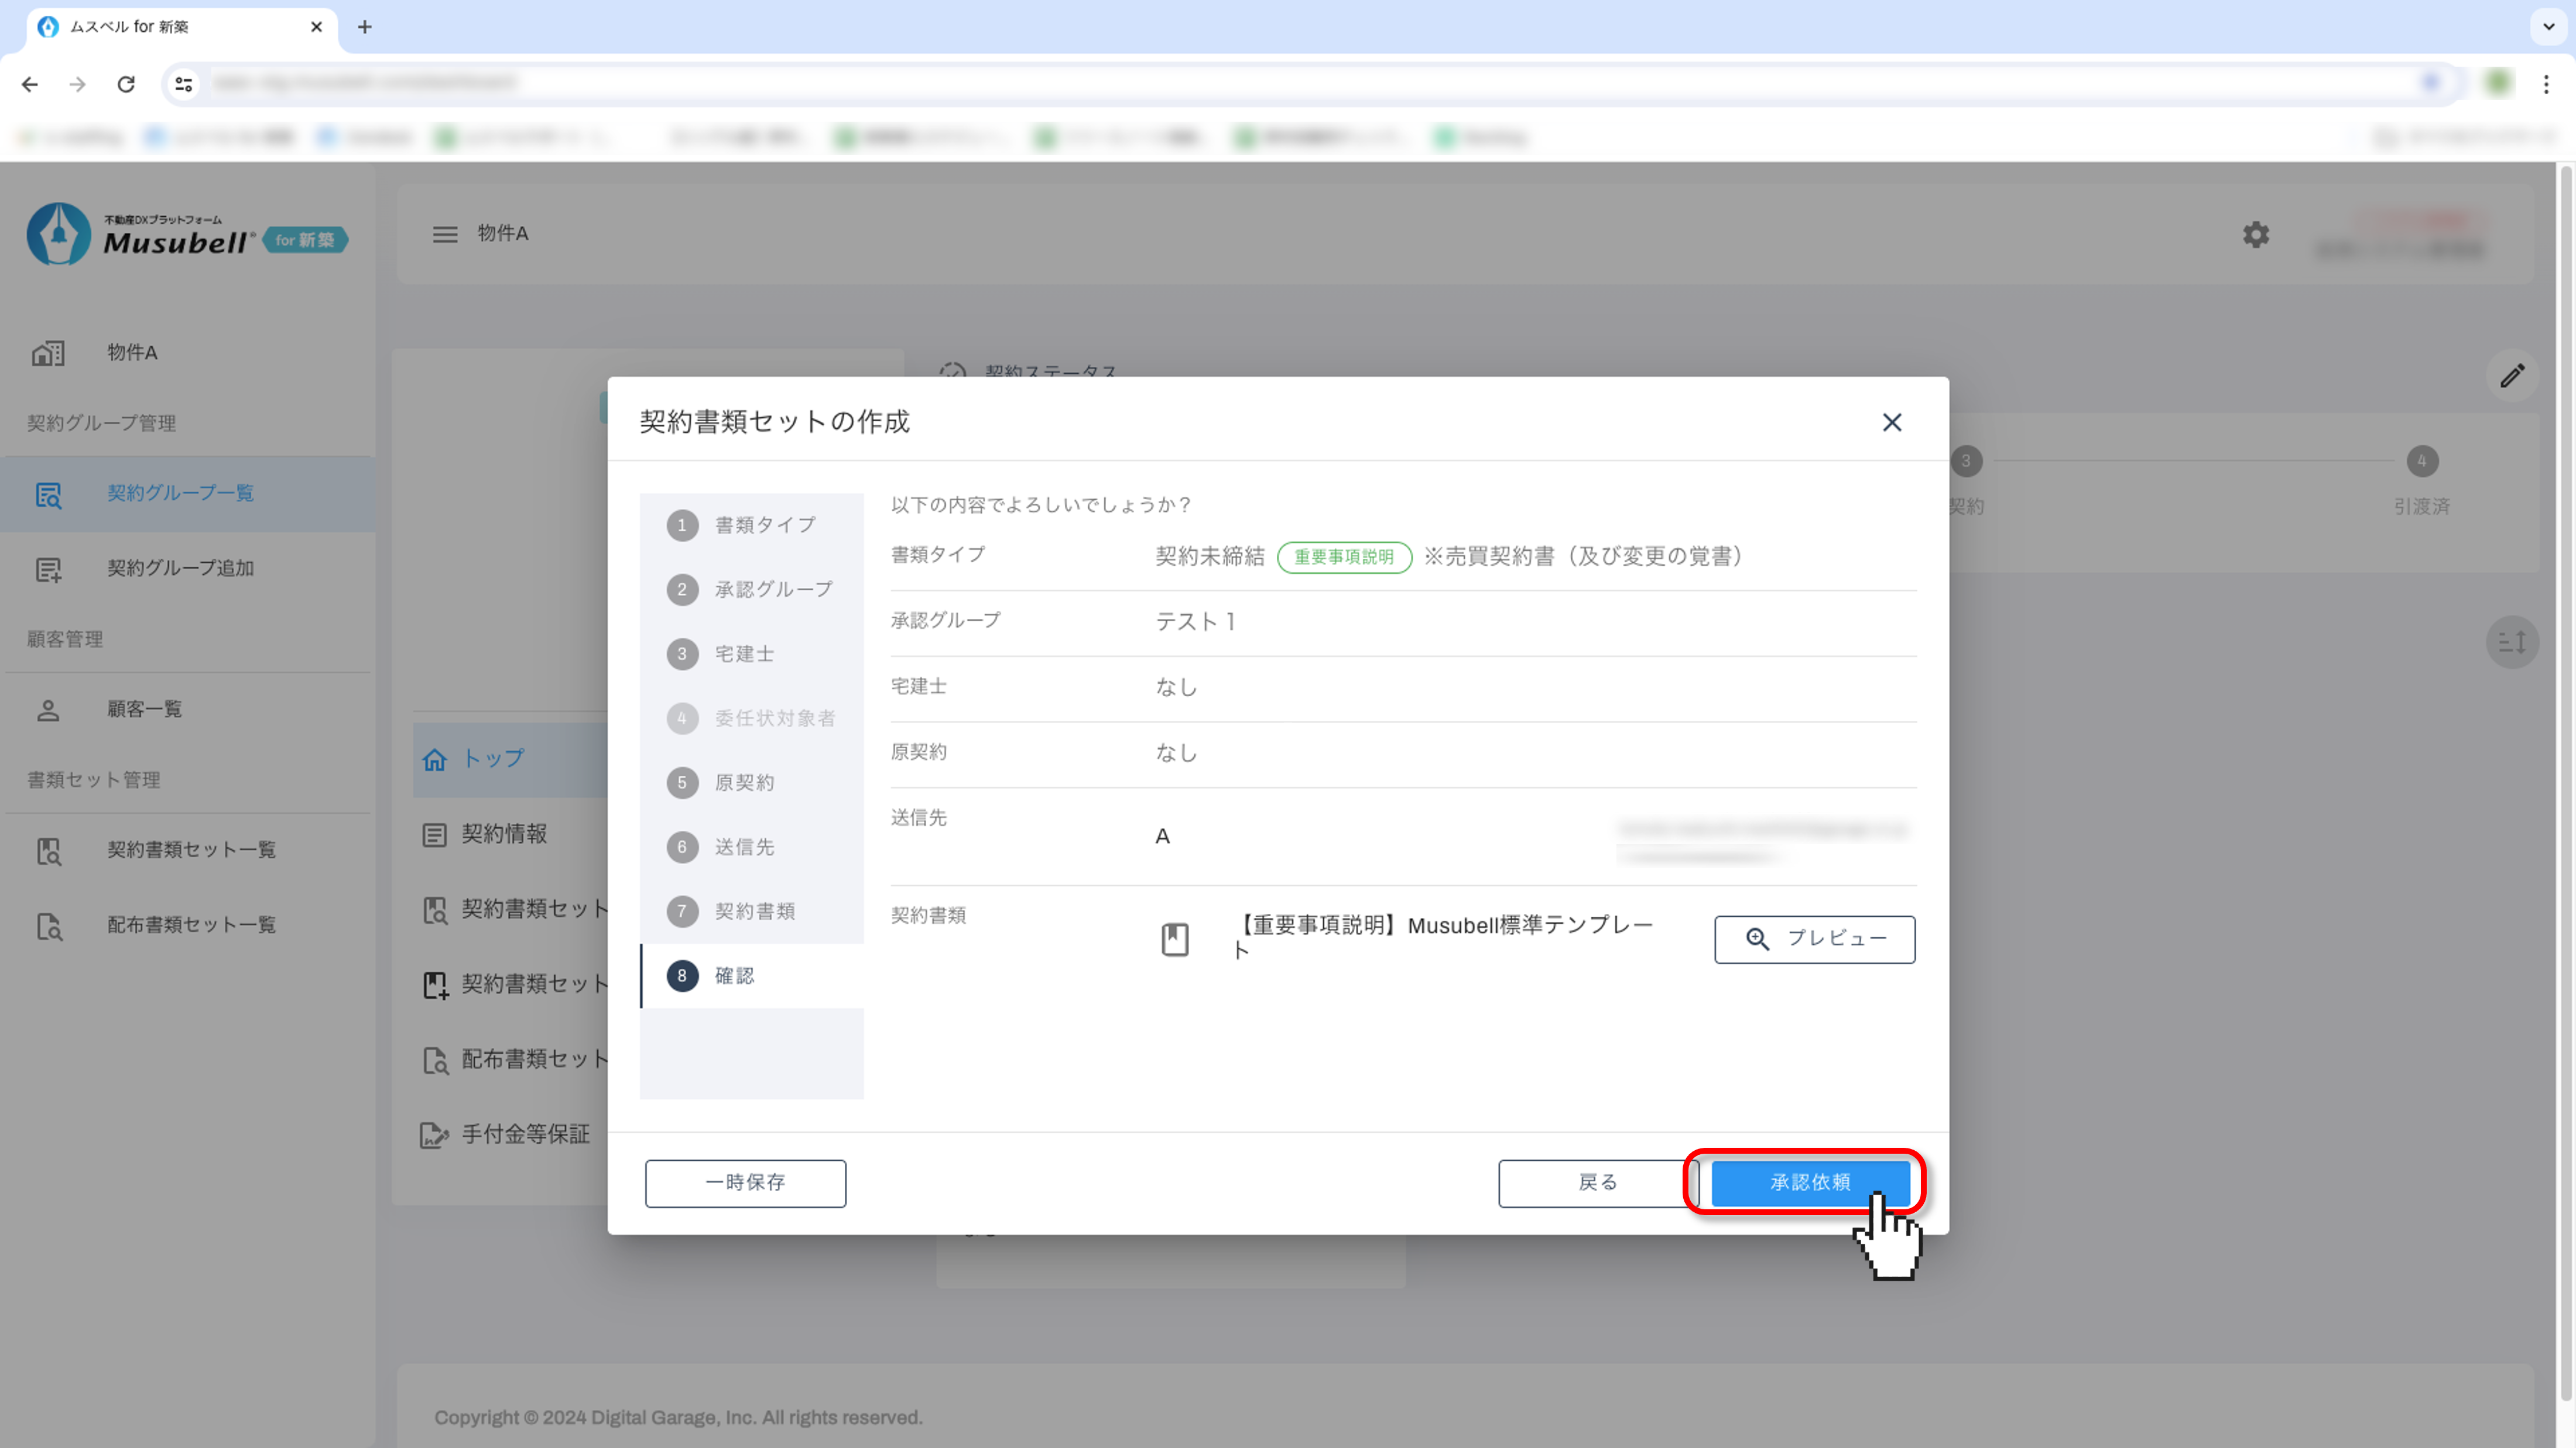Screen dimensions: 2576x1448
Task: Open 契約グループ一覧 in sidebar
Action: [180, 493]
